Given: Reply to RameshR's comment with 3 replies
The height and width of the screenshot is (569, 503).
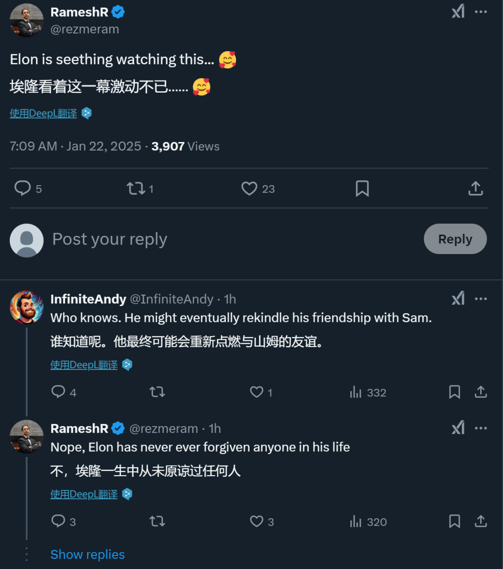Looking at the screenshot, I should (x=63, y=522).
